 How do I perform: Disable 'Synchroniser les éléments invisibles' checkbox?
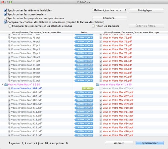click(x=5, y=10)
